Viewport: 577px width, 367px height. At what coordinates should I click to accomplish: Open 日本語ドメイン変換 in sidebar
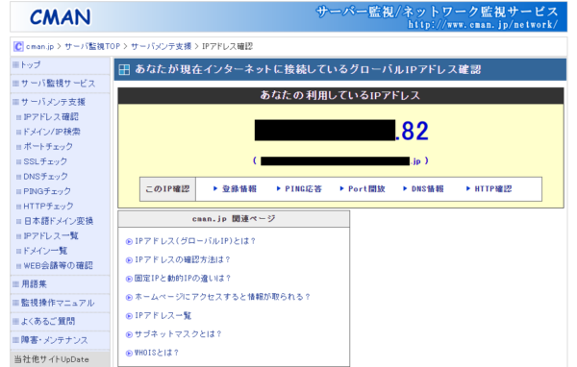point(59,221)
